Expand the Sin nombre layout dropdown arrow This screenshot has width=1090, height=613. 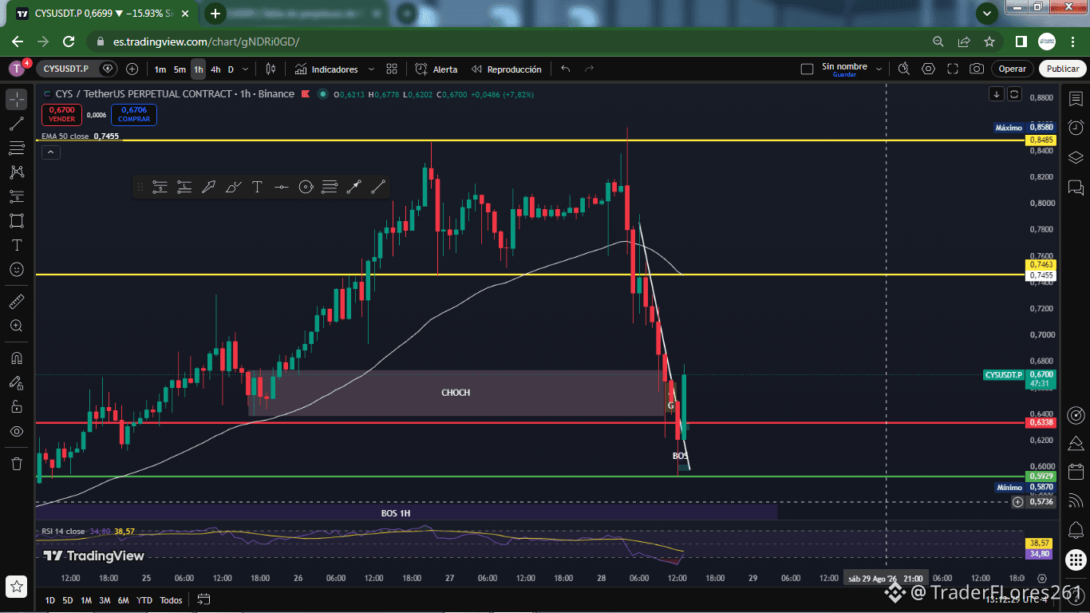click(x=879, y=69)
